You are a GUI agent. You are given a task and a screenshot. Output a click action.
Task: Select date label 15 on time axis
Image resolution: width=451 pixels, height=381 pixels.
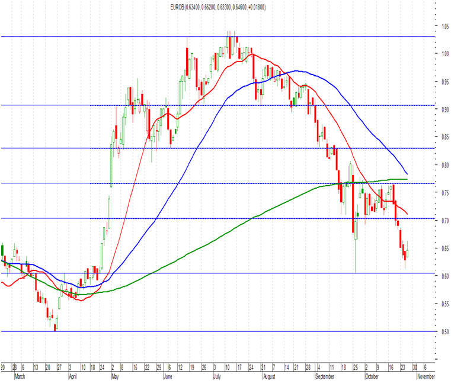click(x=135, y=367)
